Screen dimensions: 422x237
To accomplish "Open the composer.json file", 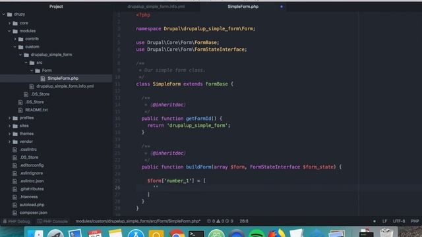I will [x=34, y=213].
